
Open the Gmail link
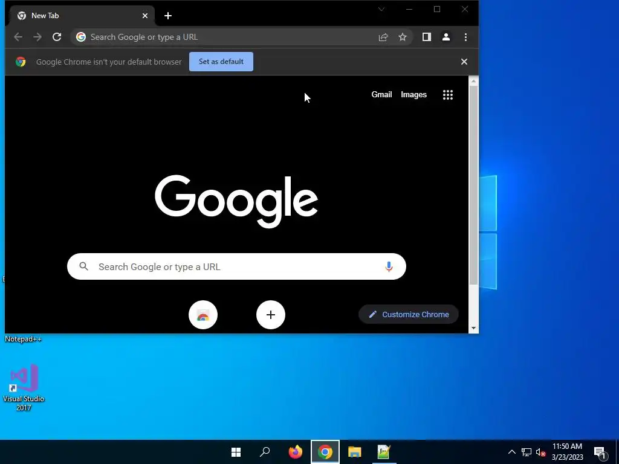click(381, 95)
